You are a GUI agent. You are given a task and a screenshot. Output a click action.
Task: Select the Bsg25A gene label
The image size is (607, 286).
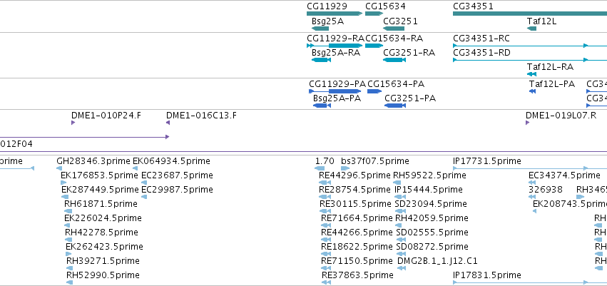pos(327,21)
